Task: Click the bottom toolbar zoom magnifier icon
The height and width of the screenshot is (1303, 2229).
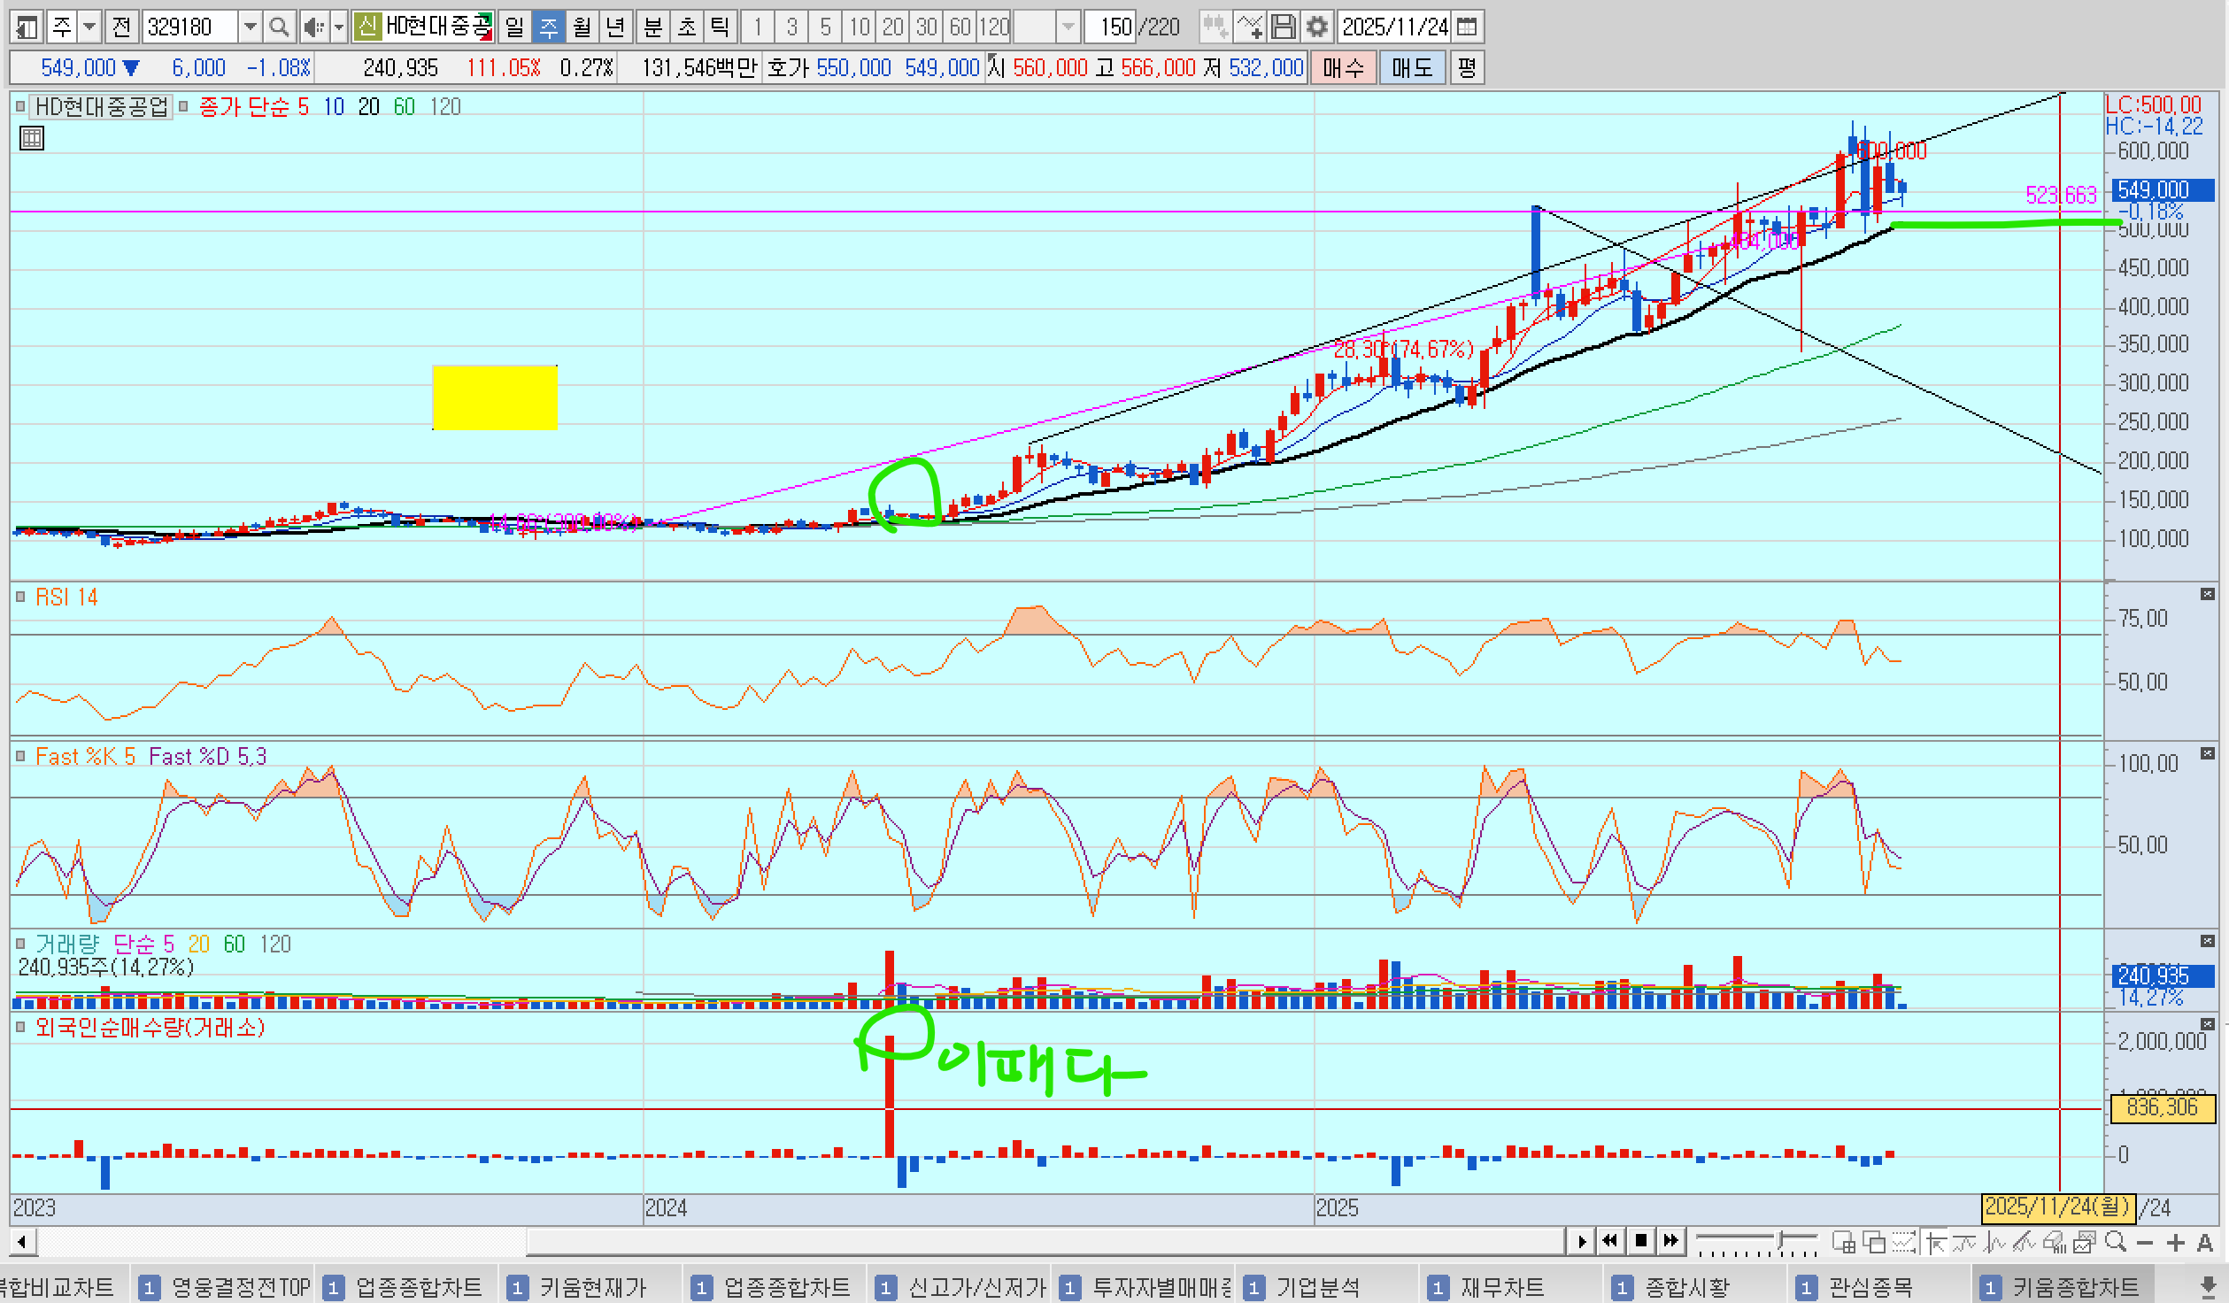Action: tap(2116, 1242)
